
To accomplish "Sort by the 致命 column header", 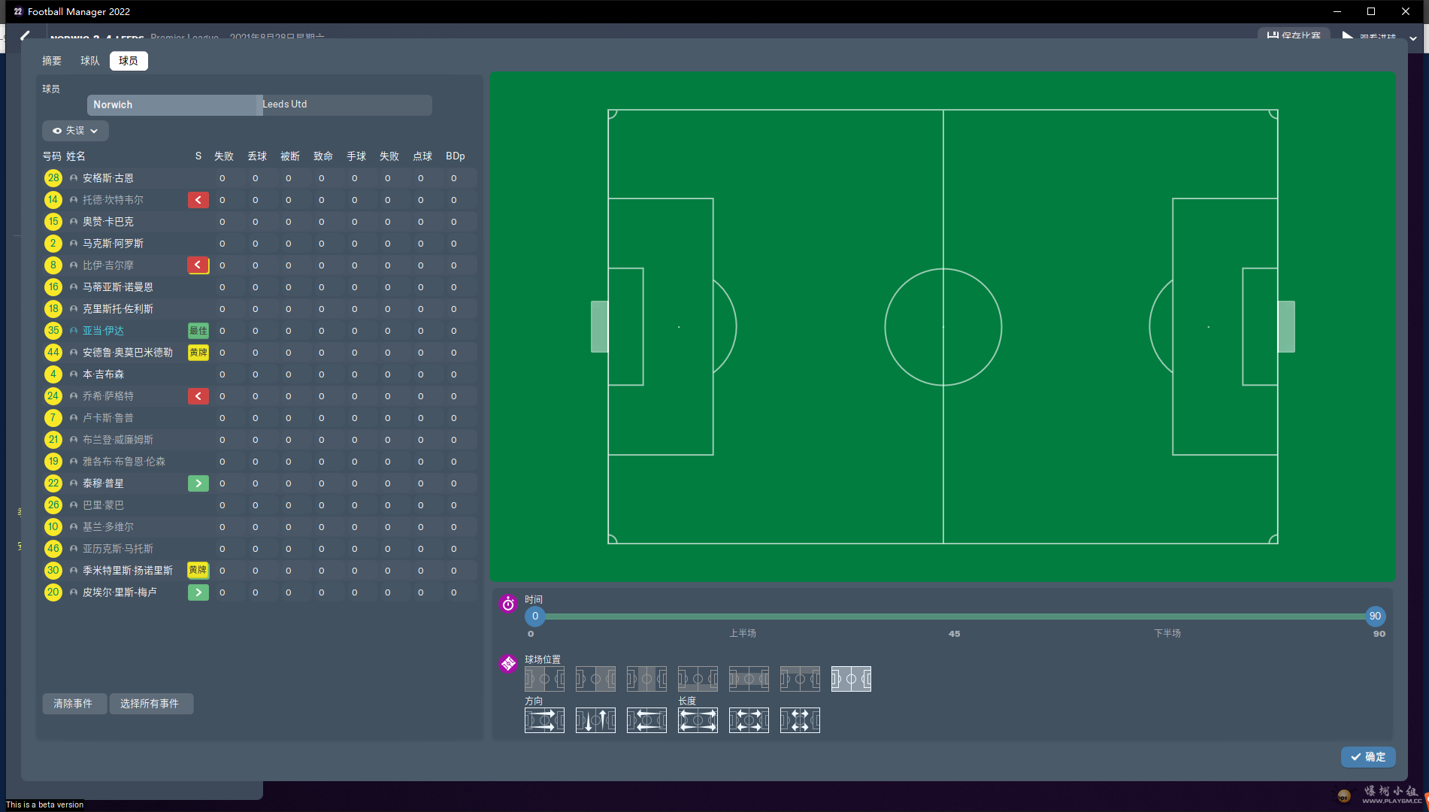I will (x=323, y=156).
